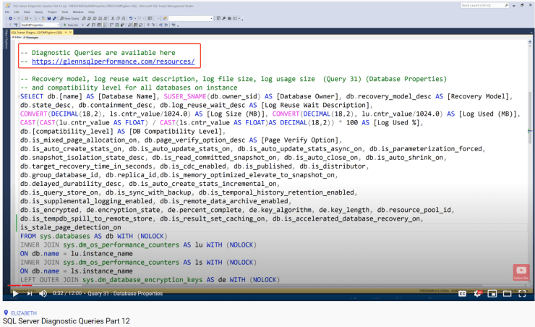
Task: Click the chapter title Query 31 - Database Properties
Action: coord(125,294)
